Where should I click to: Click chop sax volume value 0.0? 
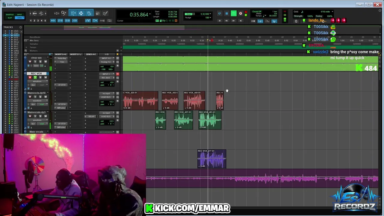click(x=112, y=67)
